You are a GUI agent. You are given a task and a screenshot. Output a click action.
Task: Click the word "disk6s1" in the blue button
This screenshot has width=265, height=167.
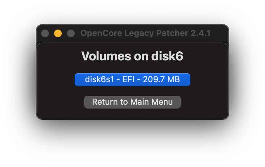tap(99, 79)
